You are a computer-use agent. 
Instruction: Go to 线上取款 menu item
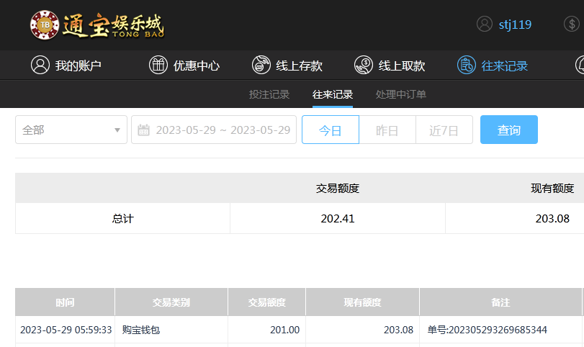click(x=402, y=66)
